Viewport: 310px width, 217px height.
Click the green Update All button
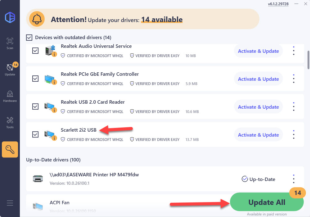click(x=267, y=202)
